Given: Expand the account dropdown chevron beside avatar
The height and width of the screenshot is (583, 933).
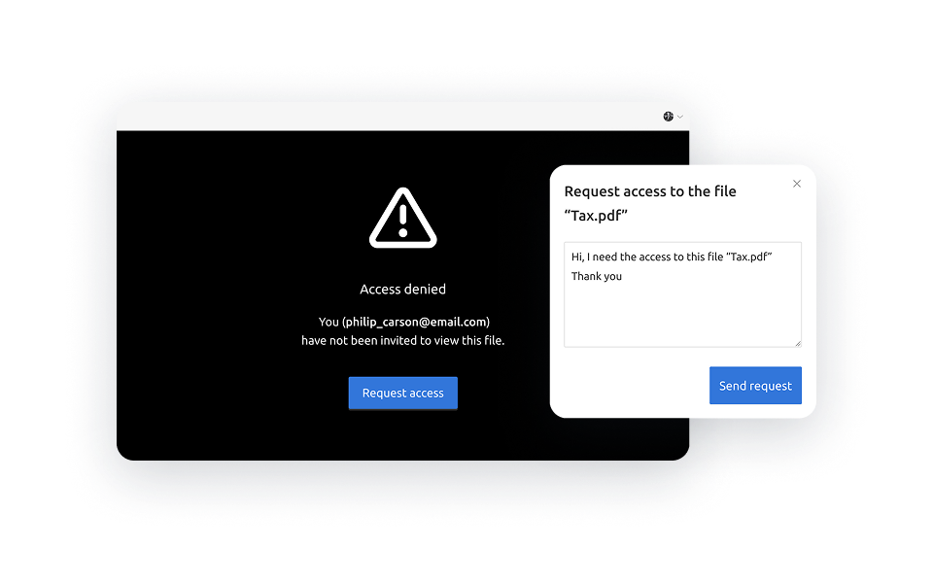Looking at the screenshot, I should click(680, 118).
